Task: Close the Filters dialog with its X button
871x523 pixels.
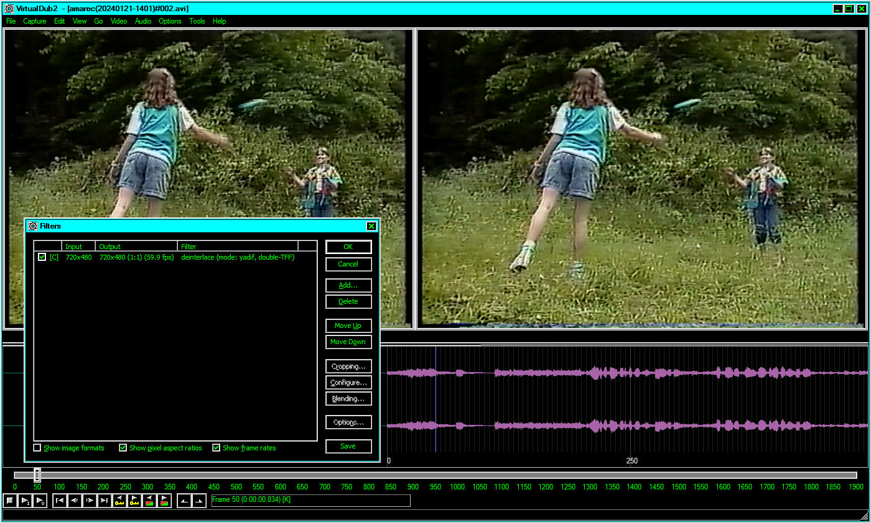Action: pyautogui.click(x=371, y=226)
